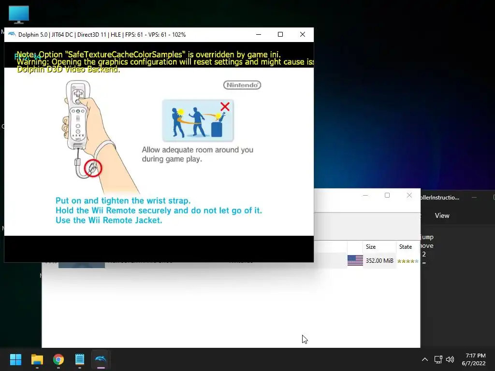Open File Explorer from the taskbar
Viewport: 495px width, 371px height.
pos(37,359)
